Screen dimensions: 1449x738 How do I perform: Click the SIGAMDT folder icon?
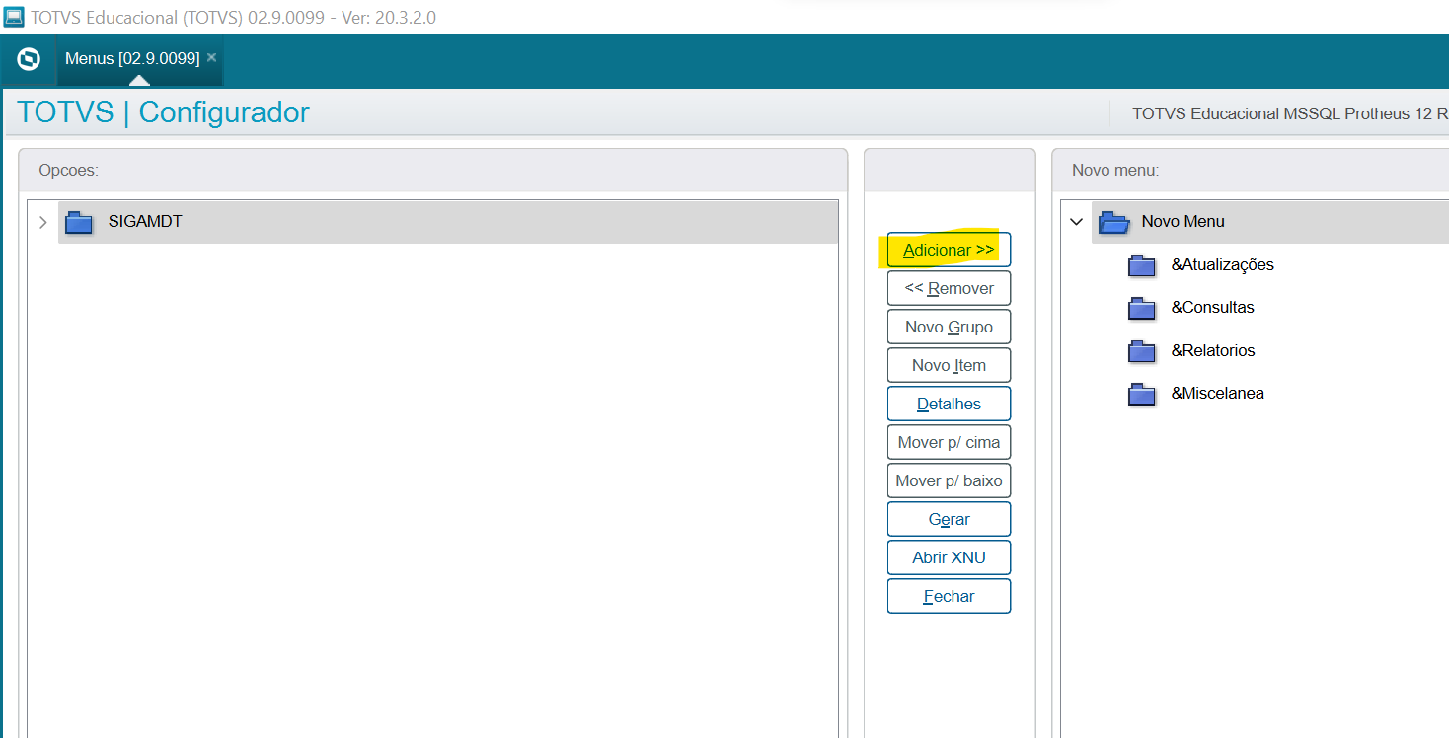coord(78,222)
